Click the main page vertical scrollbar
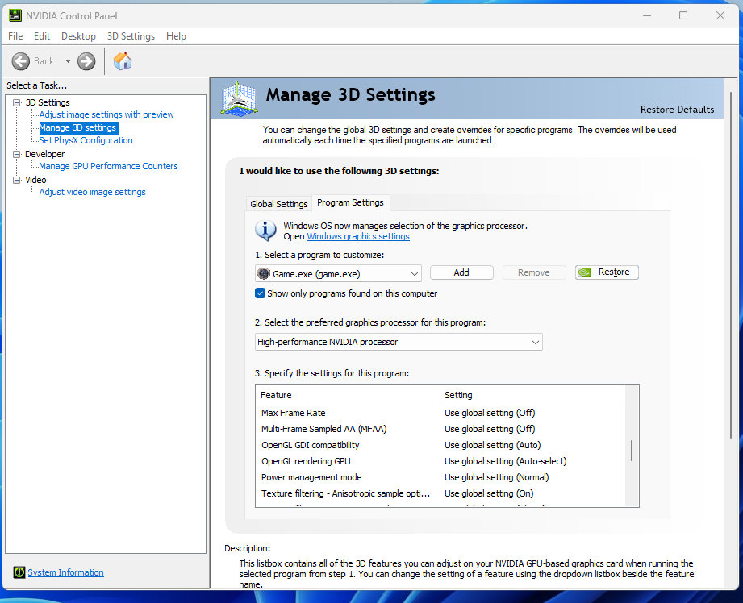 click(731, 265)
